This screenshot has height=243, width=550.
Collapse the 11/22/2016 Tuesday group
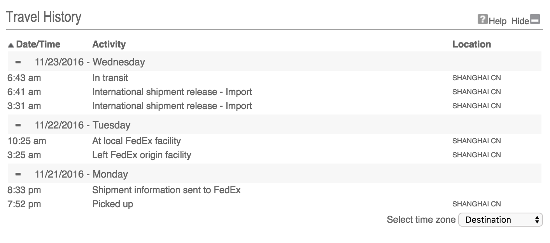(18, 125)
